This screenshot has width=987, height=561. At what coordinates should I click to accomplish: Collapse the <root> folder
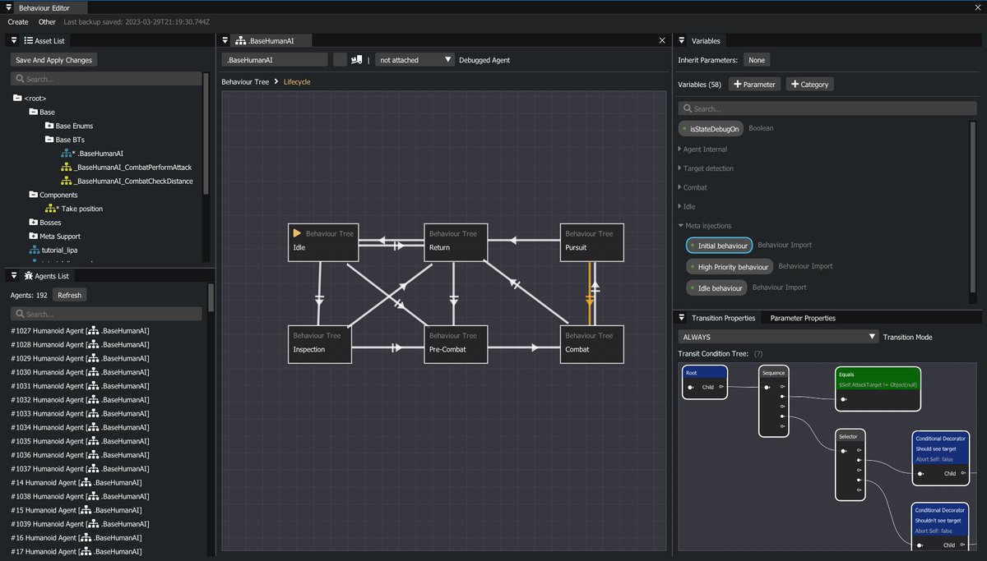[x=18, y=98]
